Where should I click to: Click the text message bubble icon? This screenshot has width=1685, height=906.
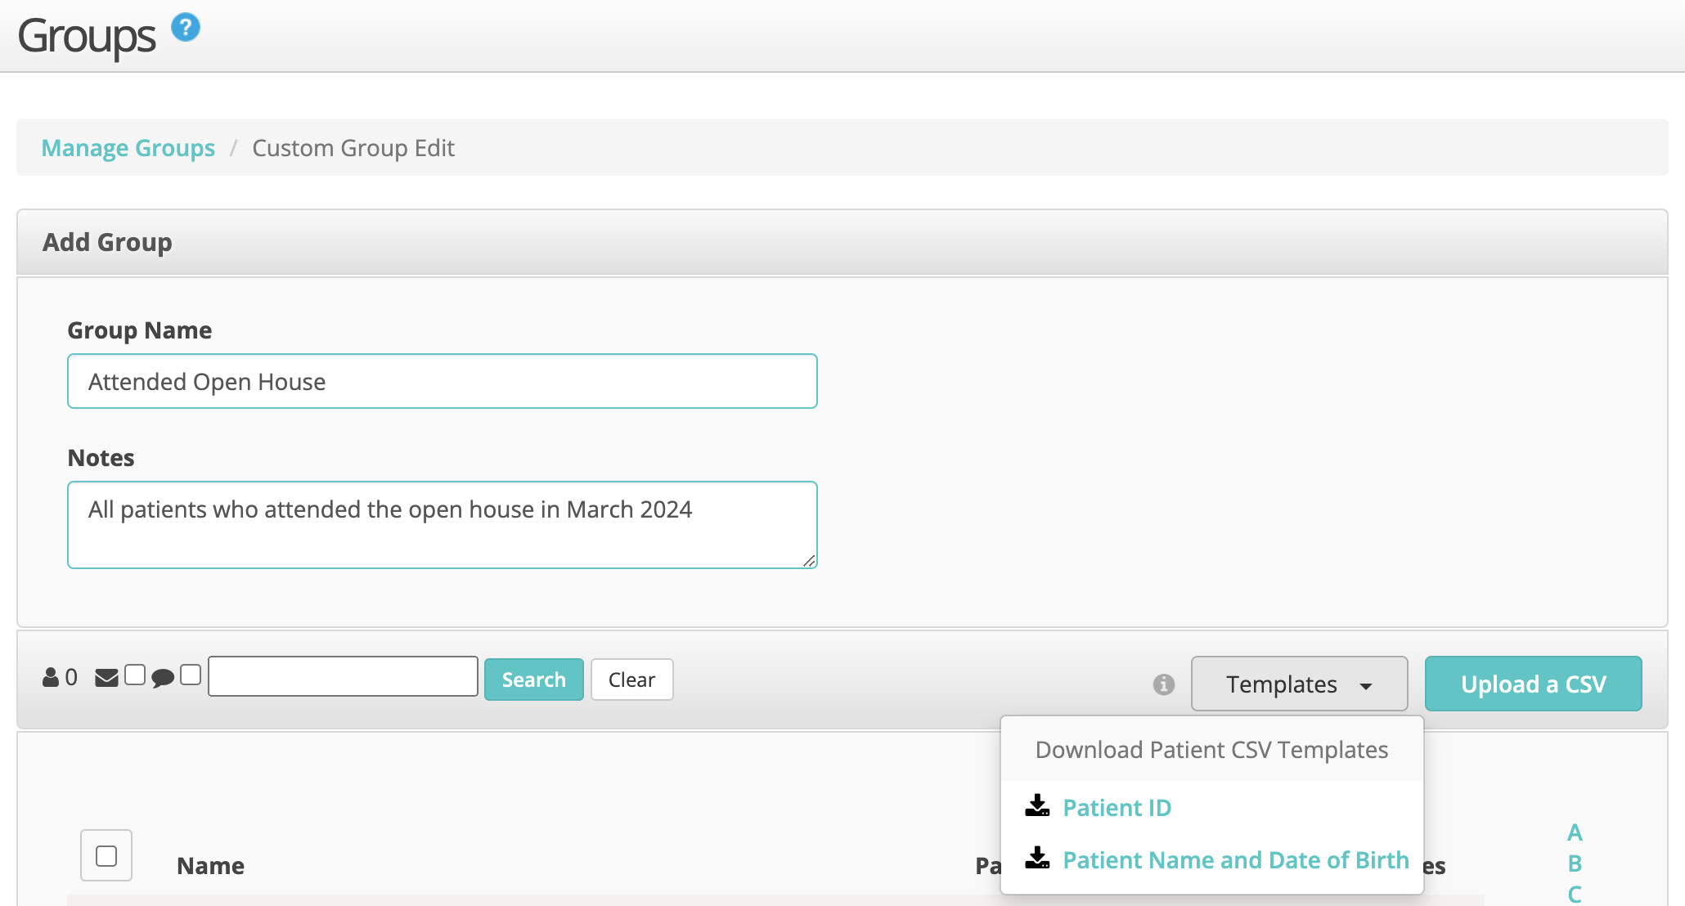(163, 678)
